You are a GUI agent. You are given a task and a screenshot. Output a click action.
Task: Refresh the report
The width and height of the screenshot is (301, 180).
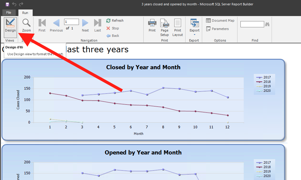coord(115,20)
